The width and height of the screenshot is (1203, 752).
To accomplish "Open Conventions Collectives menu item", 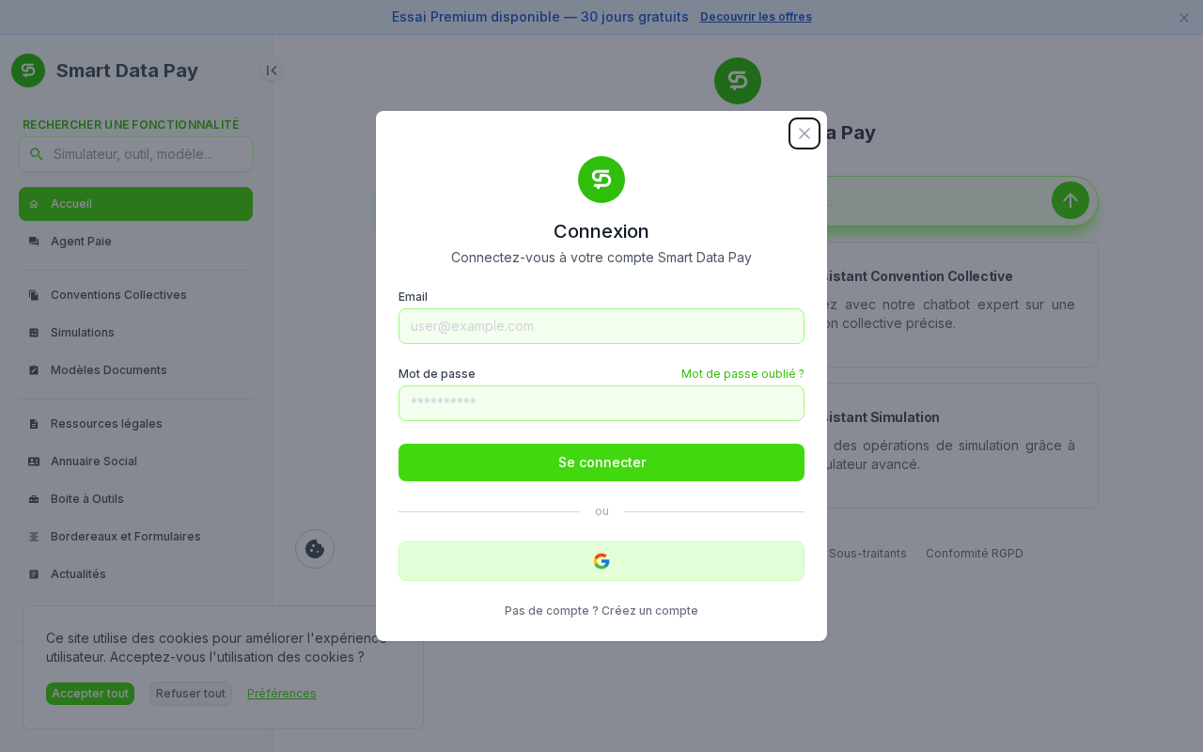I will tap(118, 295).
